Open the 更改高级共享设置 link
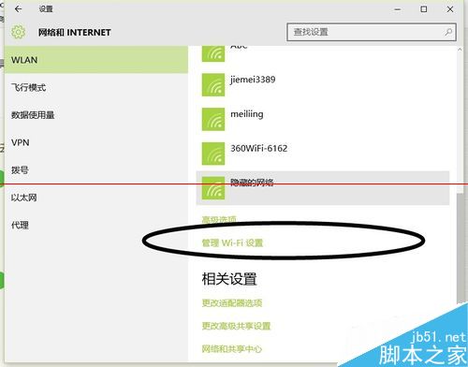 (x=236, y=326)
